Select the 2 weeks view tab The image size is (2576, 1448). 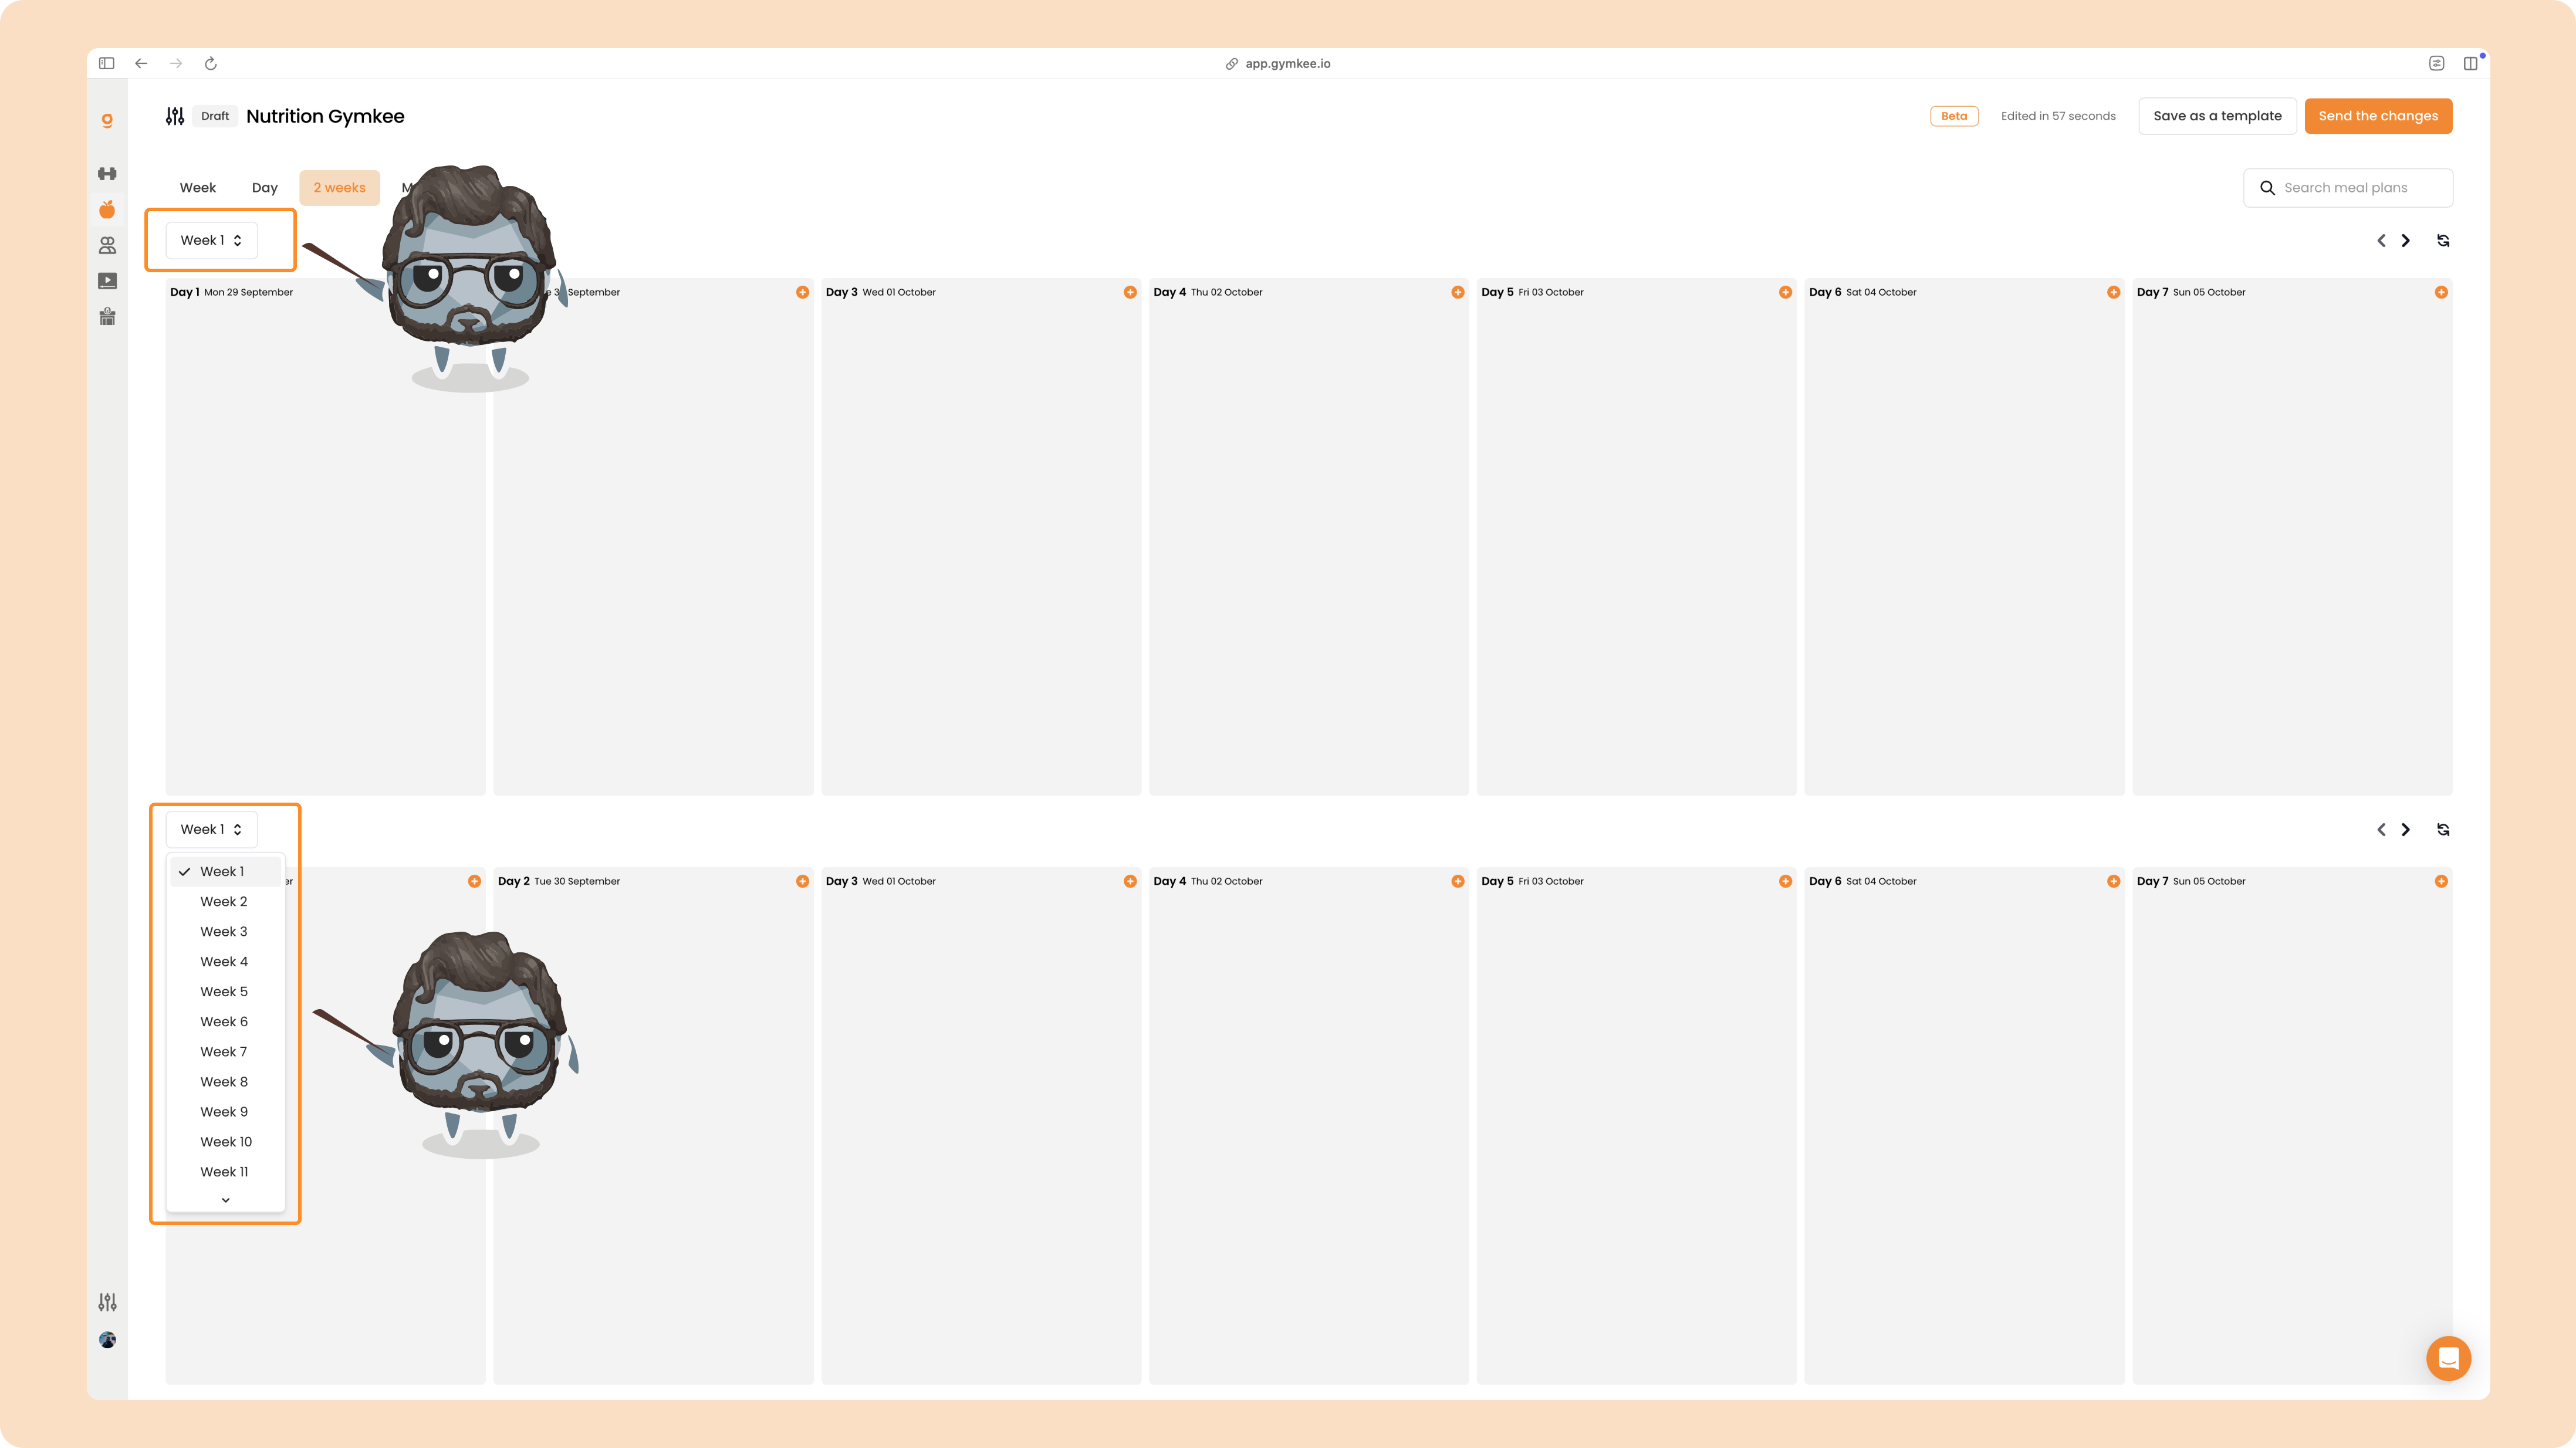[339, 187]
